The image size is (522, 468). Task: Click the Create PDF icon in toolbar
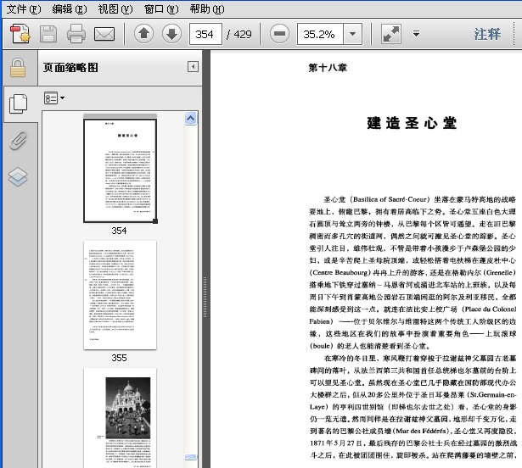[x=20, y=34]
